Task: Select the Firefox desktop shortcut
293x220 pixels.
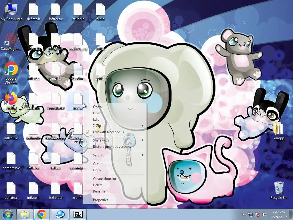Action: (x=11, y=101)
